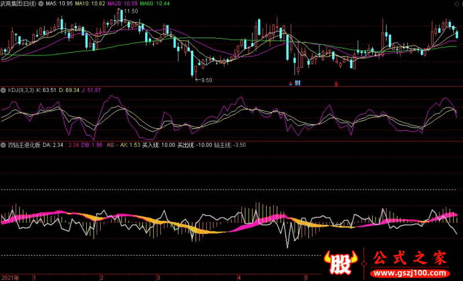Click the MA5: 10.95 label
Image resolution: width=463 pixels, height=281 pixels.
[x=59, y=3]
